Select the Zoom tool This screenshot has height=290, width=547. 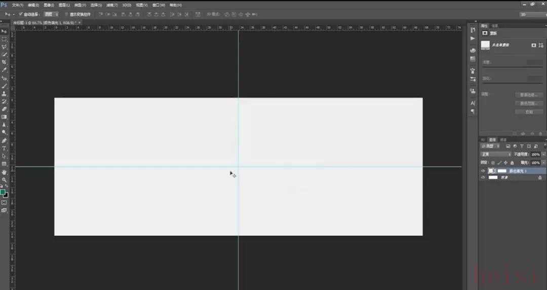[x=4, y=179]
